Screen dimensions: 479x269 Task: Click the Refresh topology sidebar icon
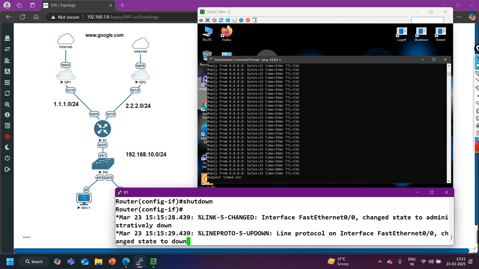(x=7, y=93)
